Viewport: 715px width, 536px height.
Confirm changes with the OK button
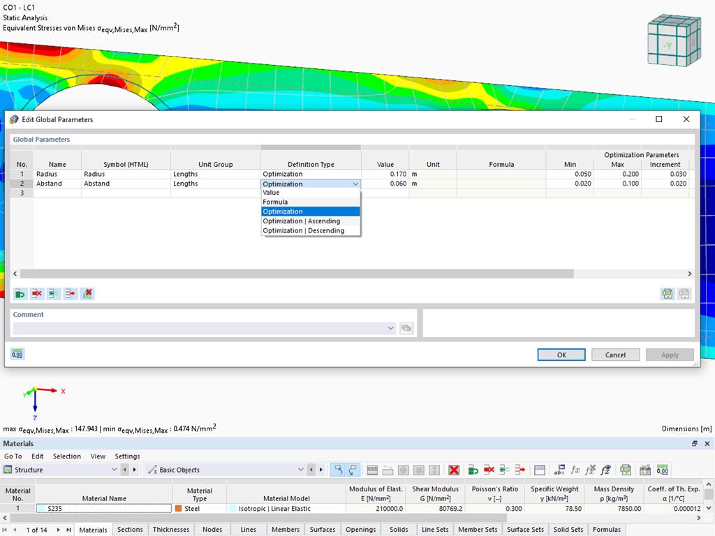pos(561,355)
